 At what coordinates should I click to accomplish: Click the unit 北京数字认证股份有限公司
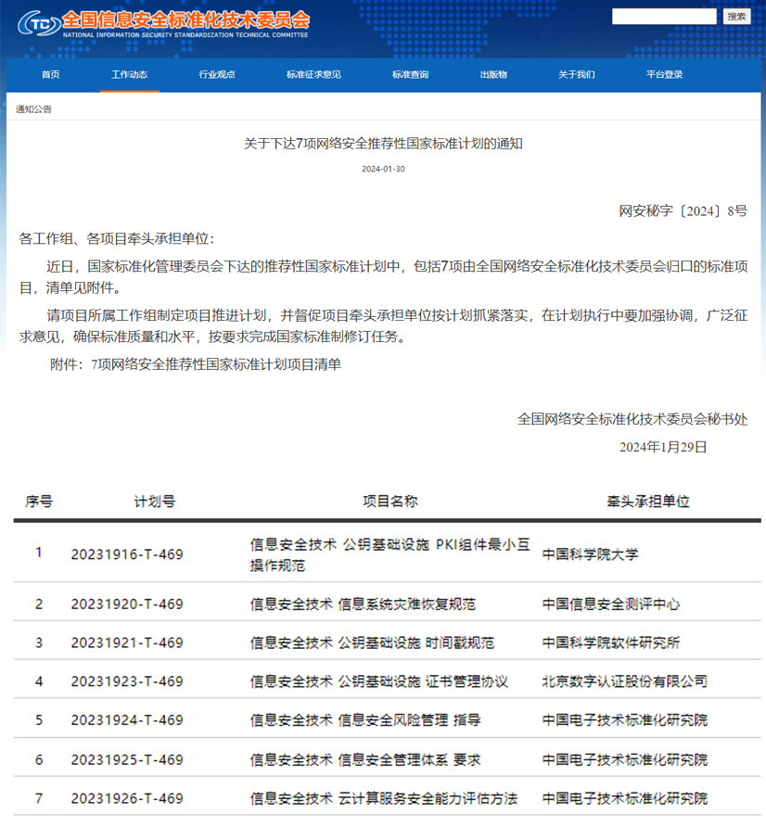coord(625,681)
